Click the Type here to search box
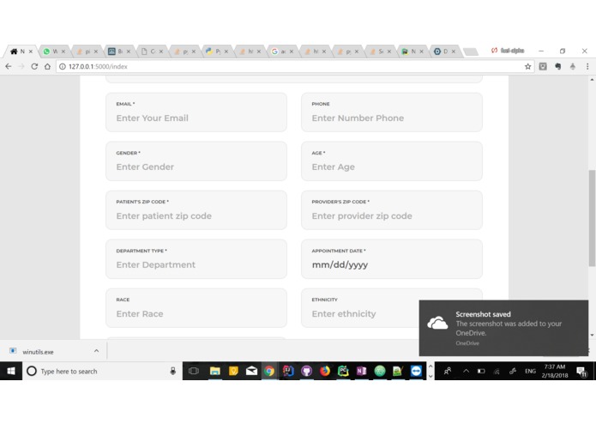This screenshot has width=596, height=424. coord(103,371)
